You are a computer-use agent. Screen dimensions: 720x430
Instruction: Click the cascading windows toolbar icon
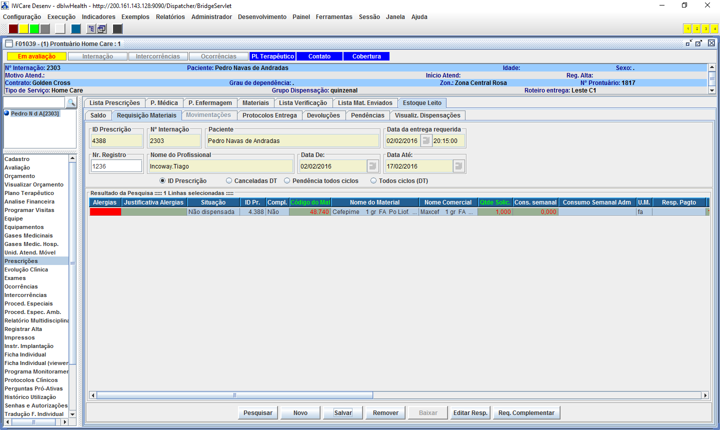(101, 29)
